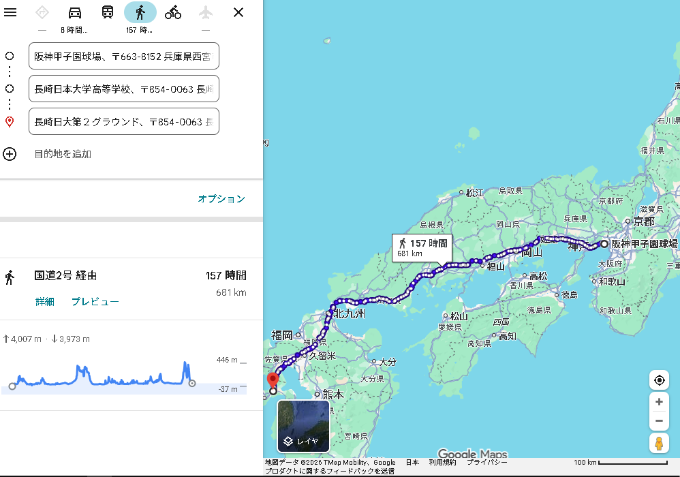Open 詳細 for the 国道2号 route

[45, 302]
